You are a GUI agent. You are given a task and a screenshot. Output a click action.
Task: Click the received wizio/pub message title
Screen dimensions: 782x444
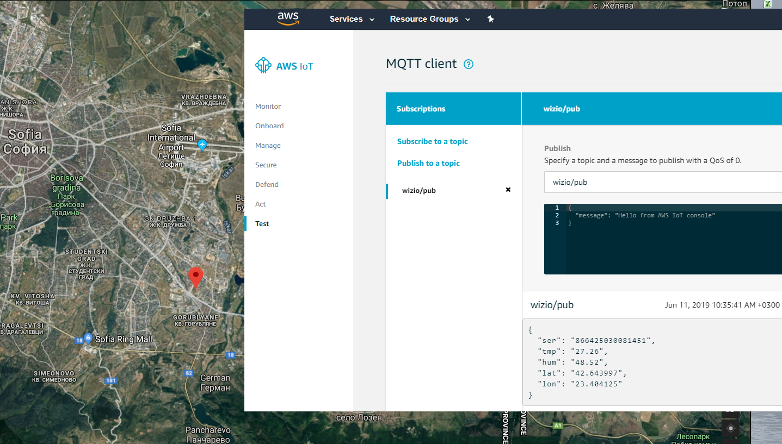pos(552,305)
